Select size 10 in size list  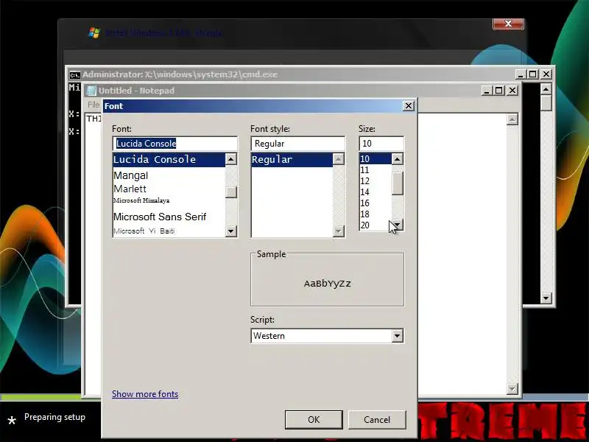click(375, 159)
